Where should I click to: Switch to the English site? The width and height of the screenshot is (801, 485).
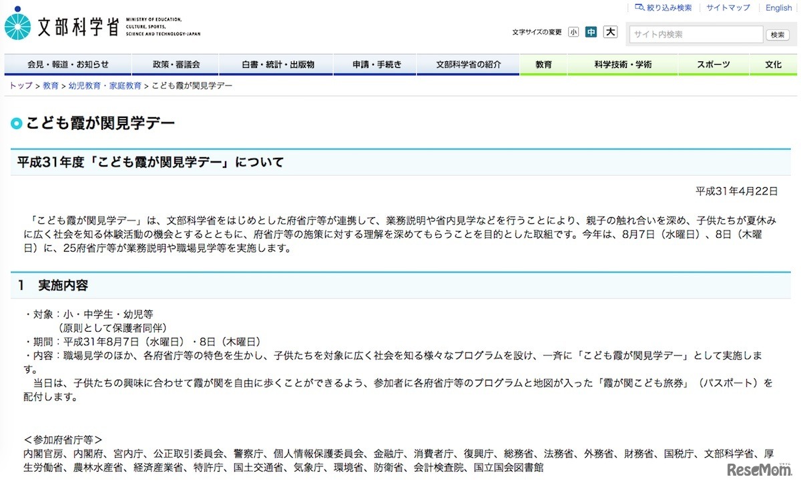[778, 8]
